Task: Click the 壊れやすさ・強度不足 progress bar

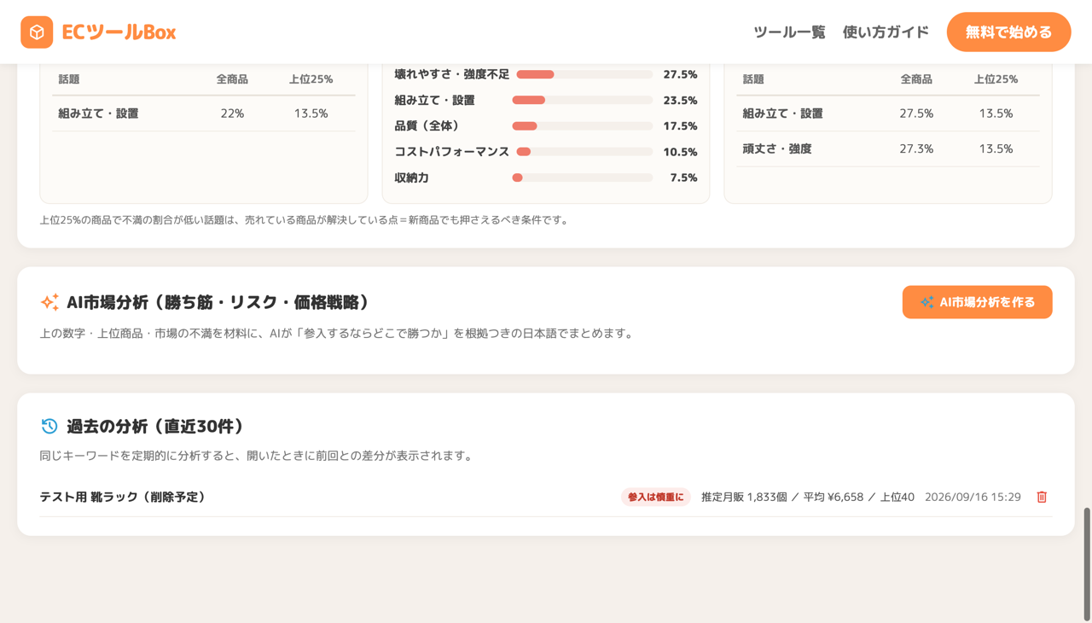Action: (x=584, y=74)
